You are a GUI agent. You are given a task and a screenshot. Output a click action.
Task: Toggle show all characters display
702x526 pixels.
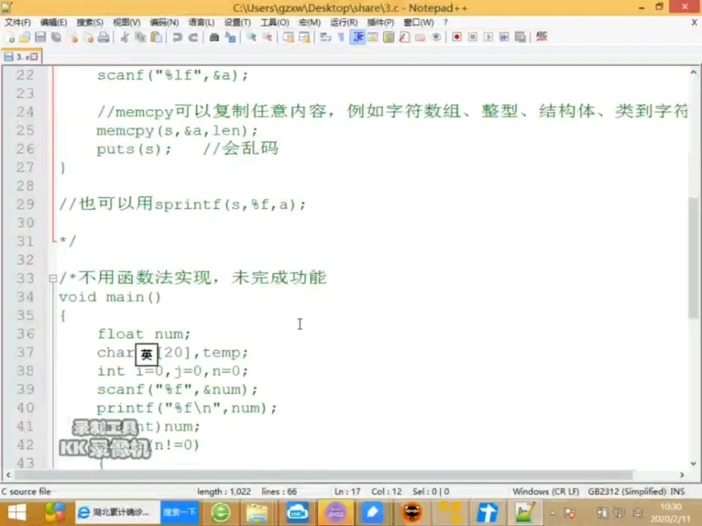tap(340, 37)
